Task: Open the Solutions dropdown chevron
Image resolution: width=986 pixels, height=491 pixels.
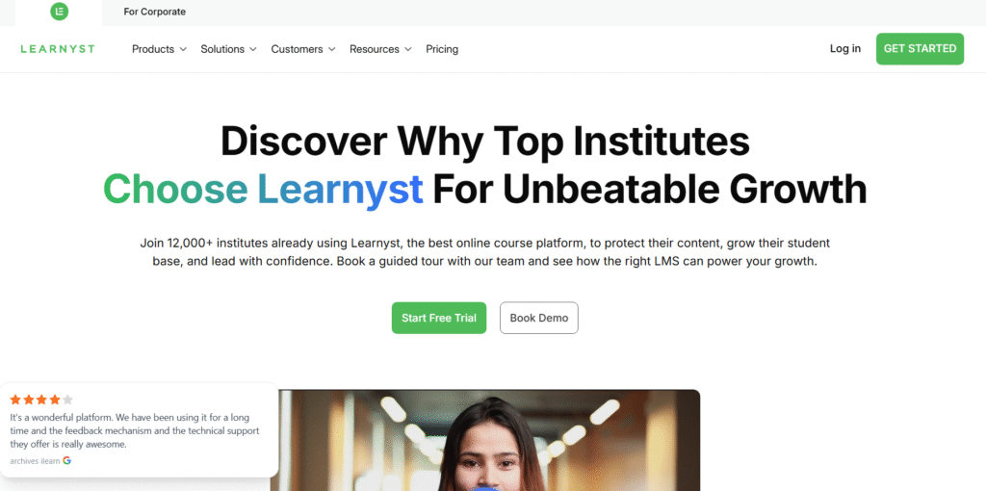Action: (253, 49)
